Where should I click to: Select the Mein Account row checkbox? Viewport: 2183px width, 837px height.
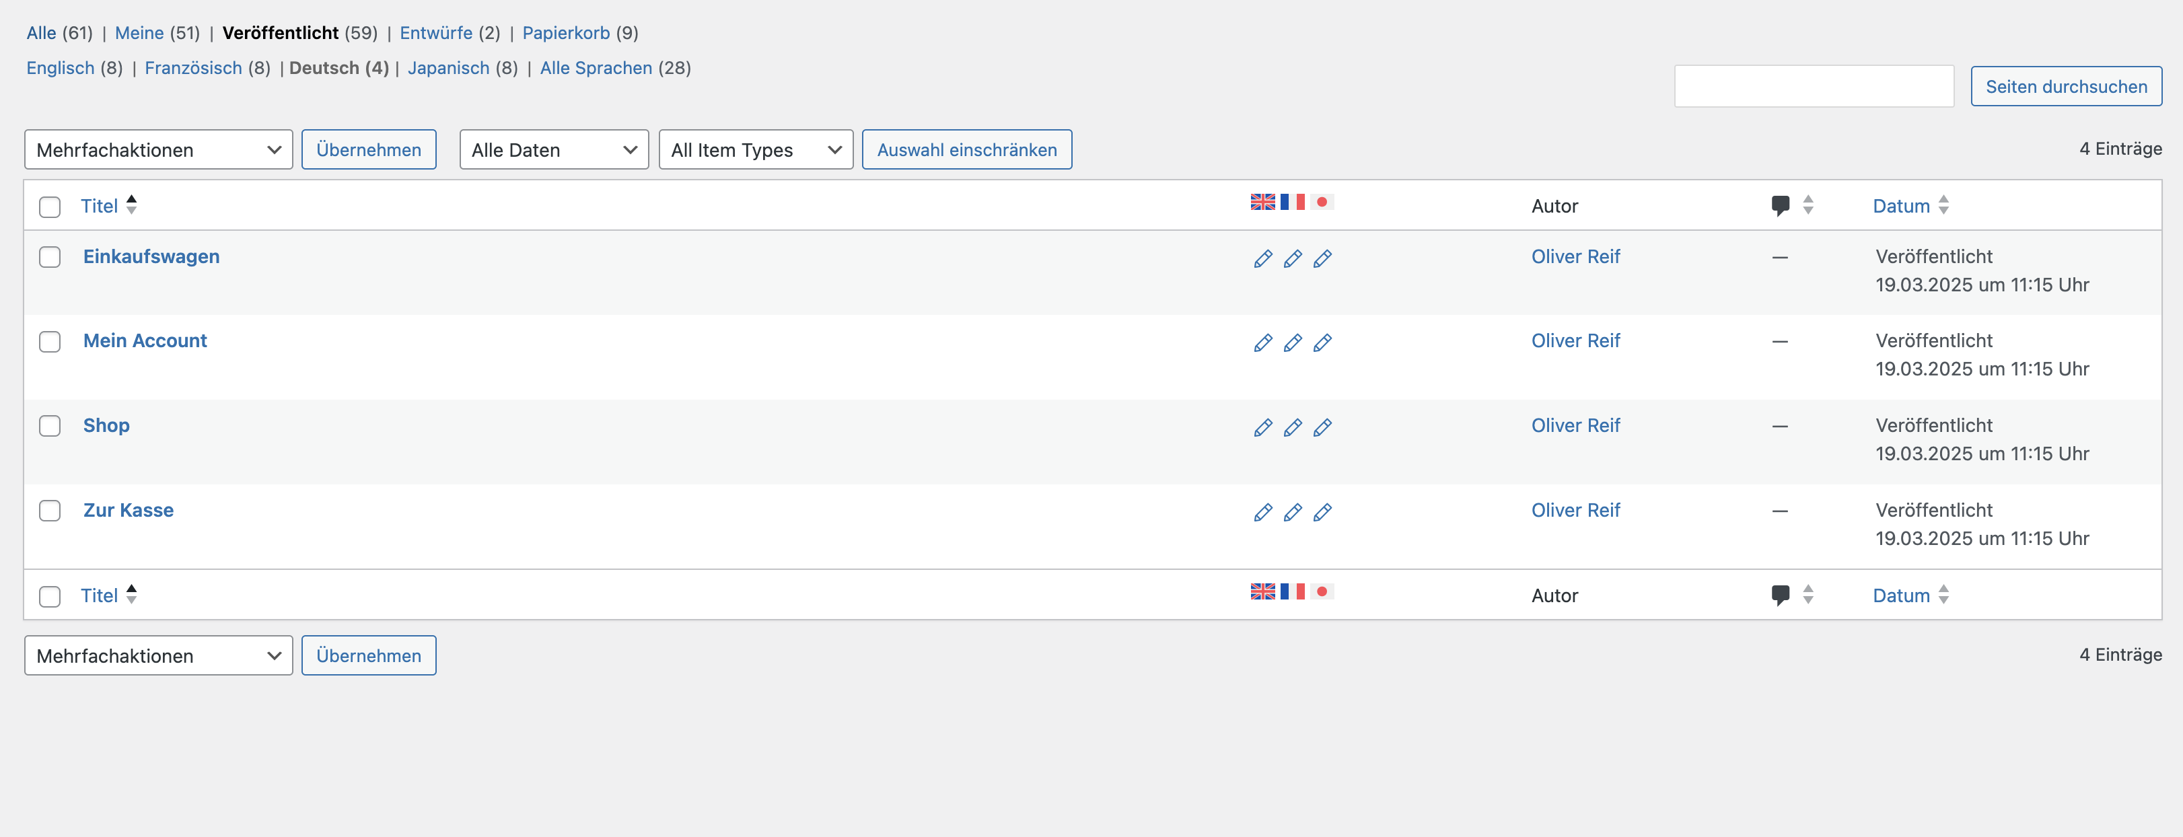tap(50, 341)
